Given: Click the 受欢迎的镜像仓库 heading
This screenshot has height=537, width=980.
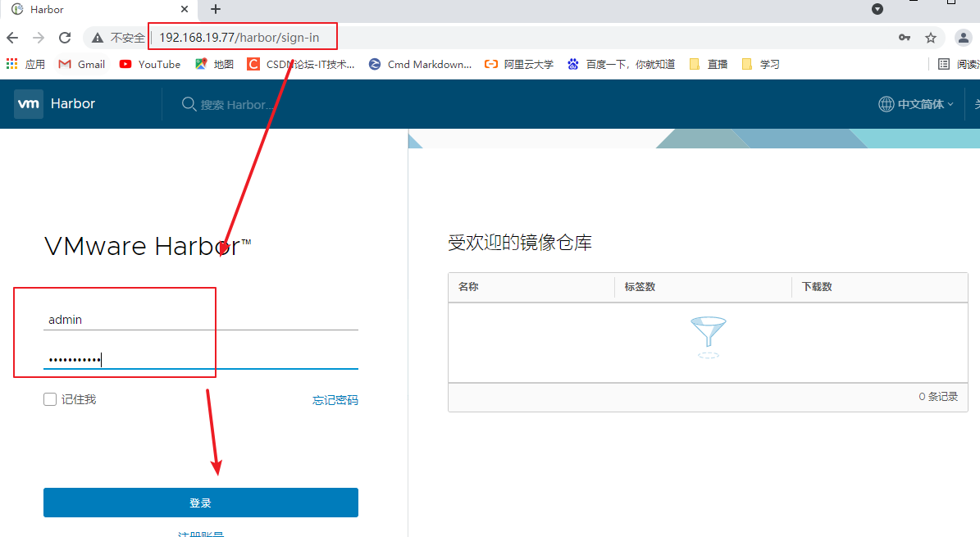Looking at the screenshot, I should pos(520,243).
